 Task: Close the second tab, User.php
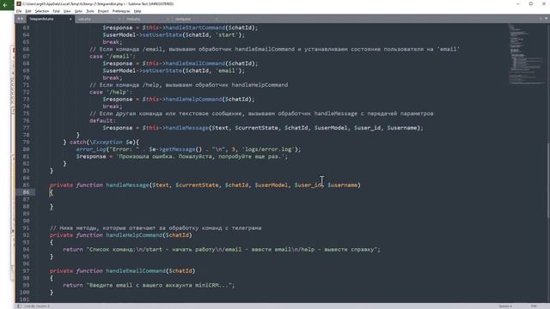(119, 19)
